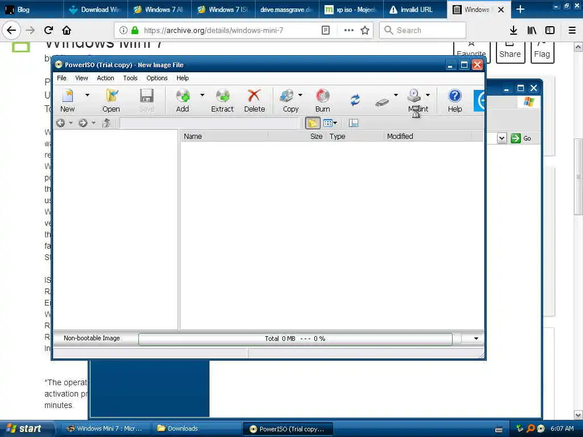The image size is (583, 437).
Task: Click the Share button on archive page
Action: tap(510, 52)
